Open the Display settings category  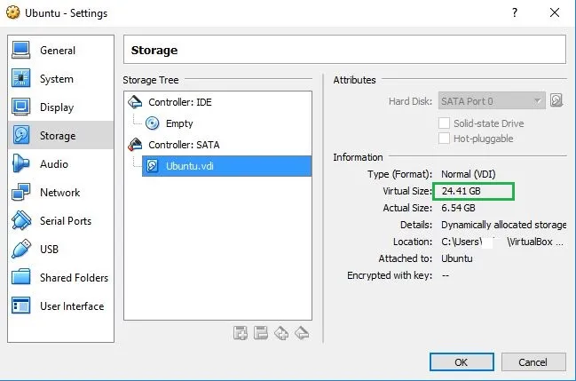pyautogui.click(x=60, y=107)
